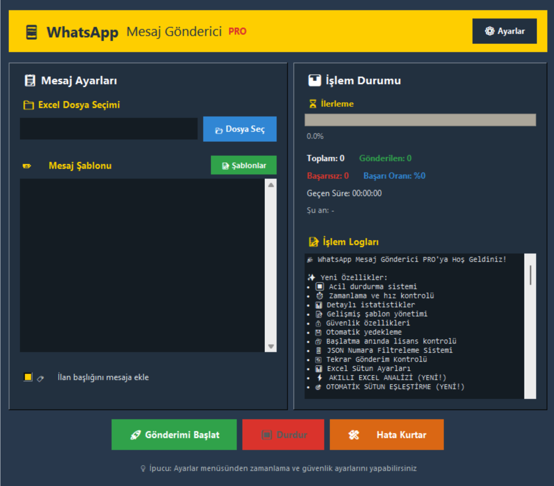Click the tag icon next to the checkbox
554x486 pixels.
click(x=40, y=378)
